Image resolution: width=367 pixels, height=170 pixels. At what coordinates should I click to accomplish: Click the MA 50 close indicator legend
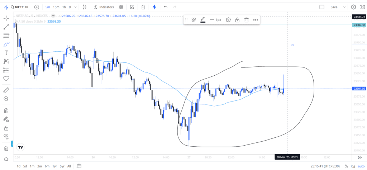31,21
